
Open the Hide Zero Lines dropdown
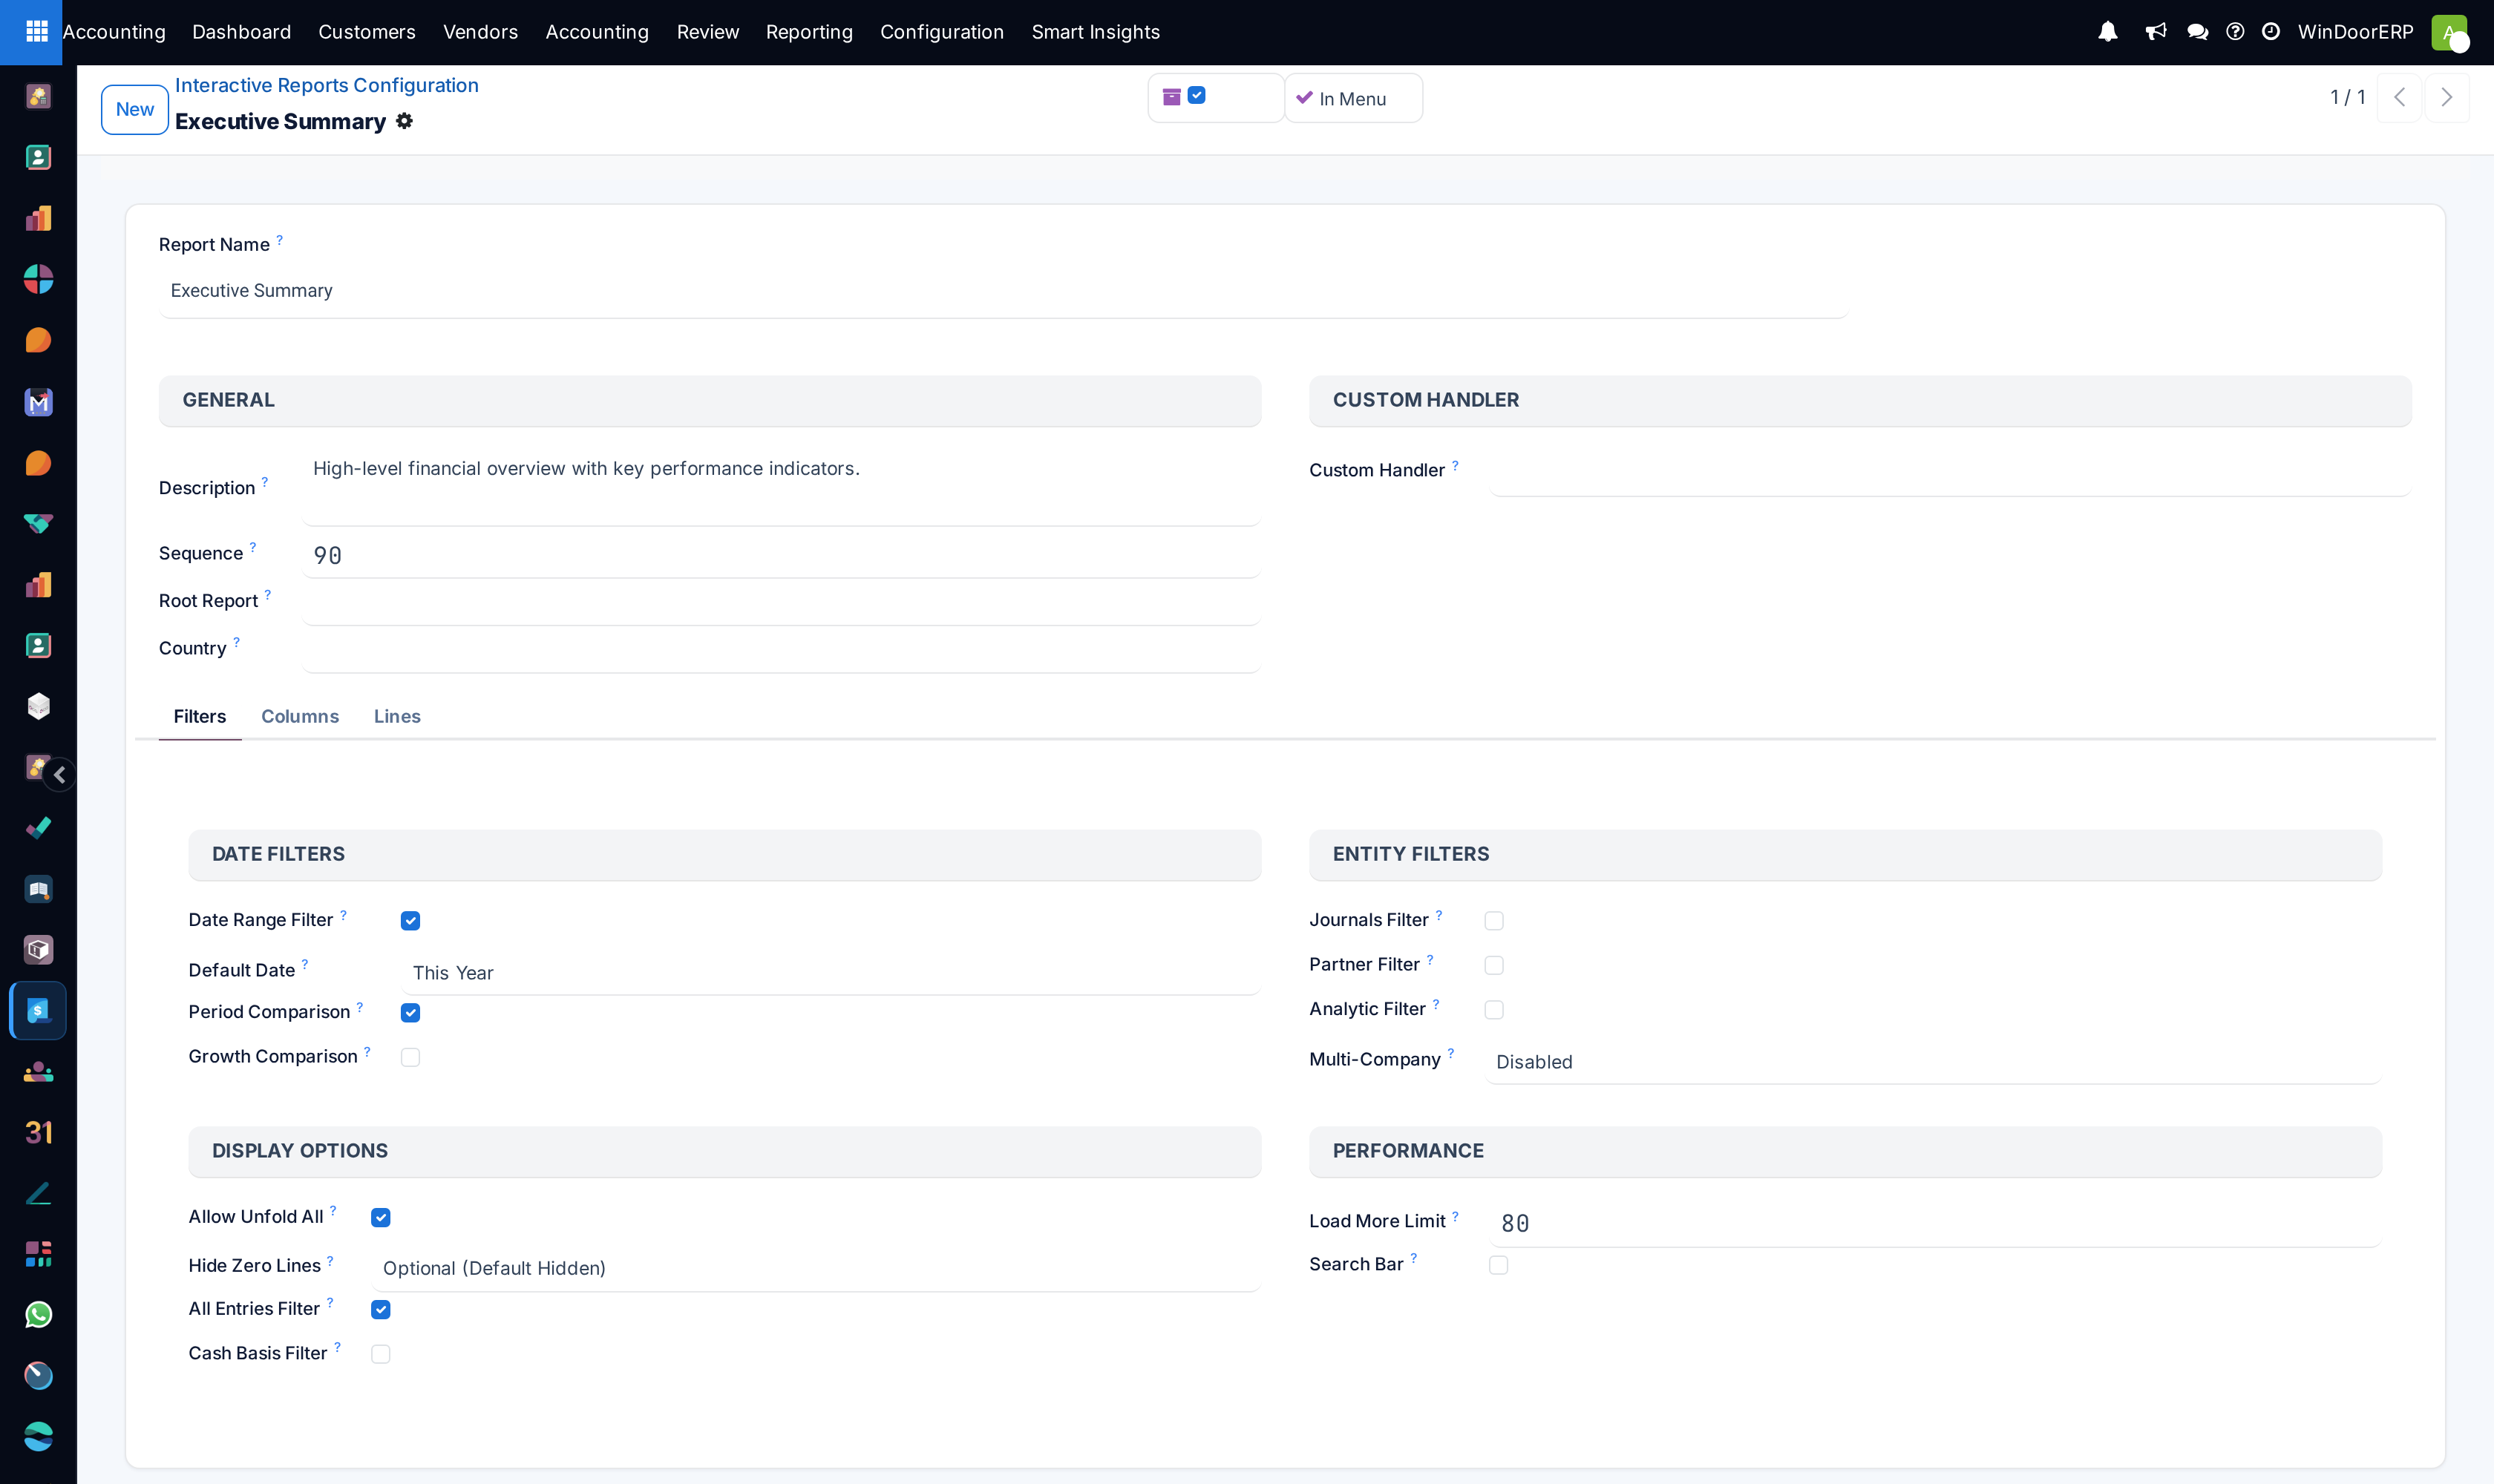(815, 1269)
